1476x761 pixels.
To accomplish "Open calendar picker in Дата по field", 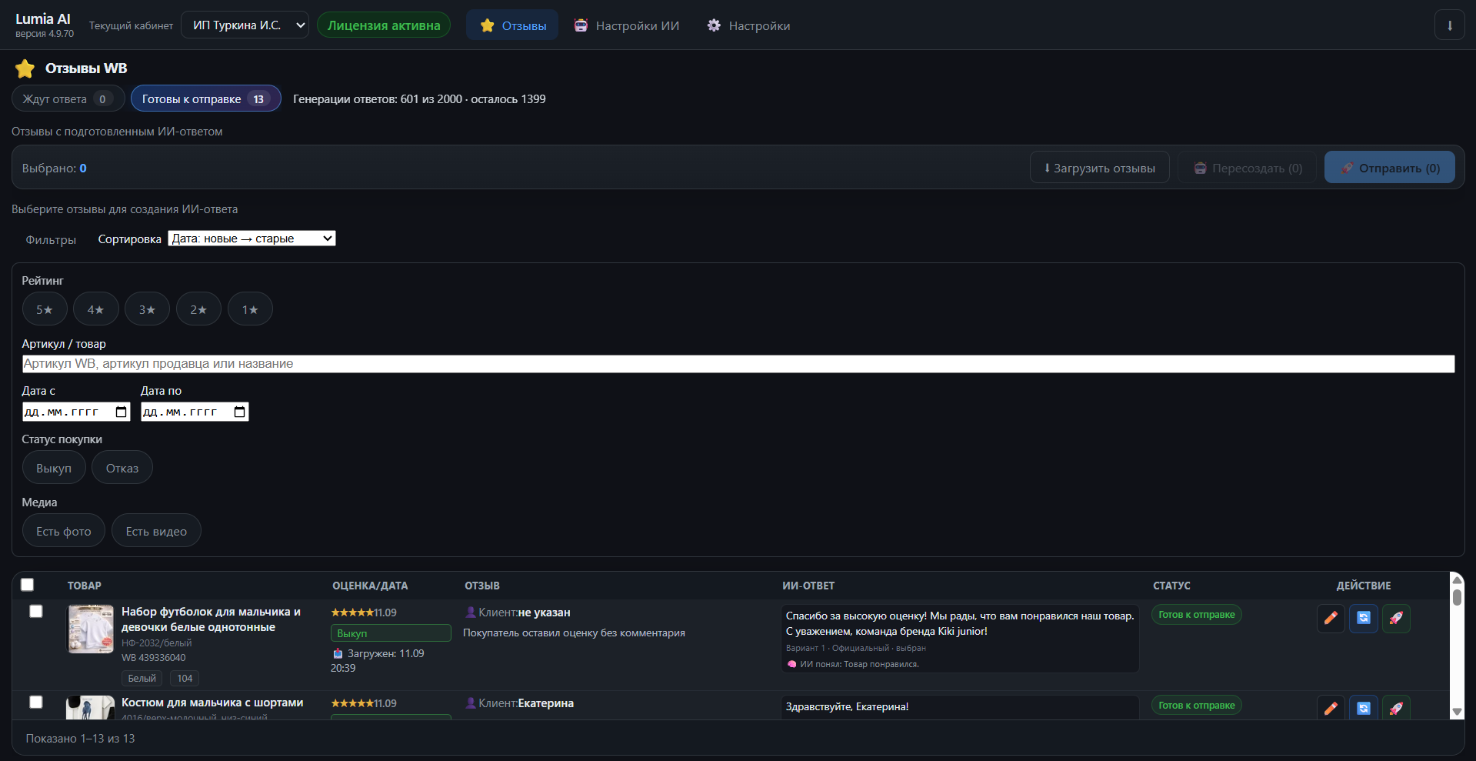I will [x=240, y=412].
